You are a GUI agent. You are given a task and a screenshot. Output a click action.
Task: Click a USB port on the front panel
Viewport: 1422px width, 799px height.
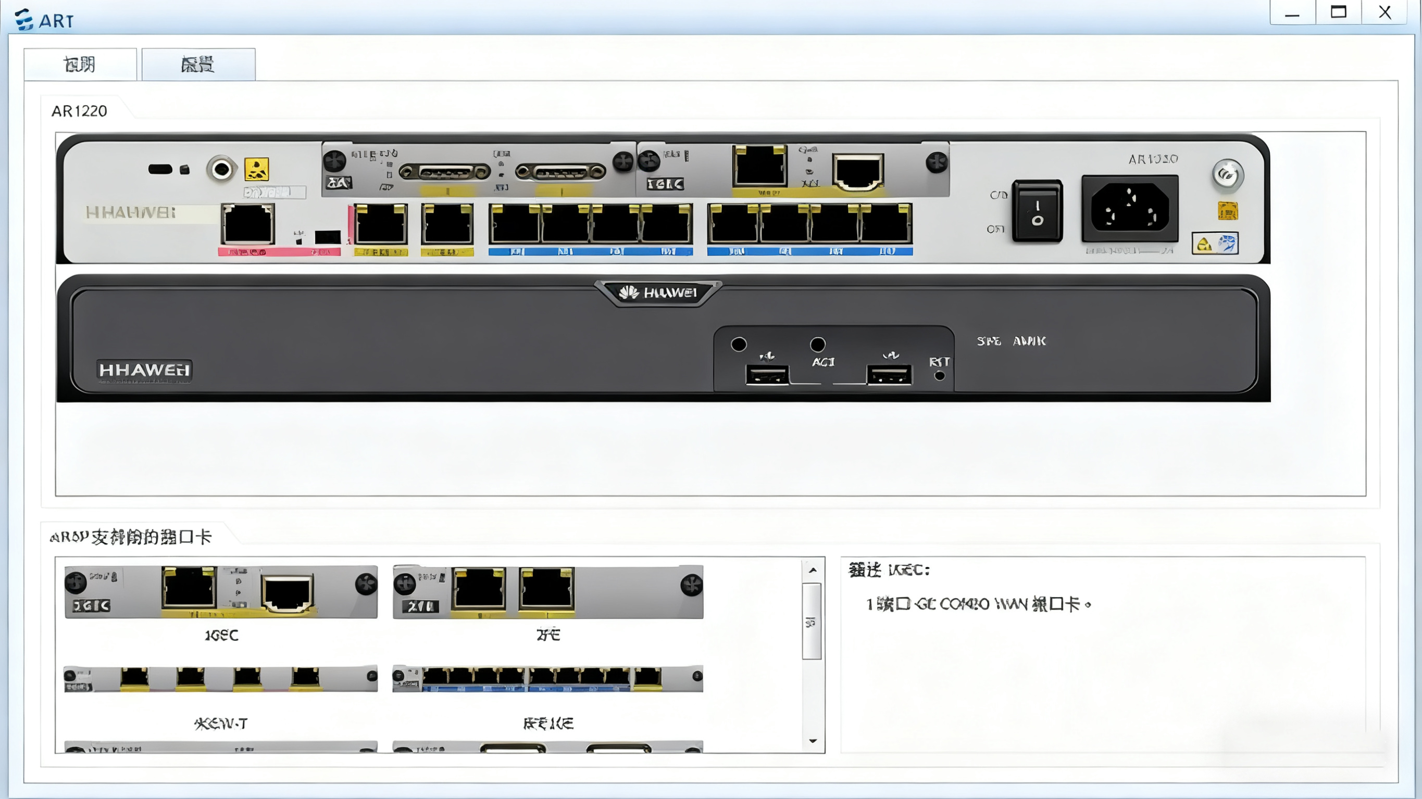pos(767,375)
